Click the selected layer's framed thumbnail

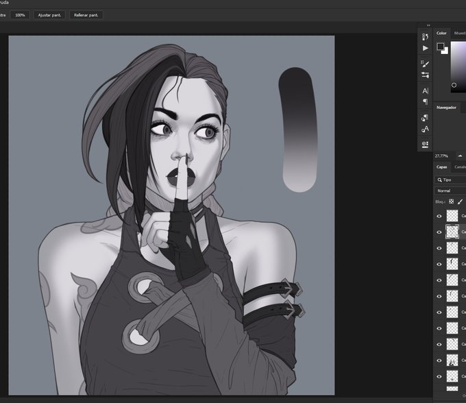point(452,232)
